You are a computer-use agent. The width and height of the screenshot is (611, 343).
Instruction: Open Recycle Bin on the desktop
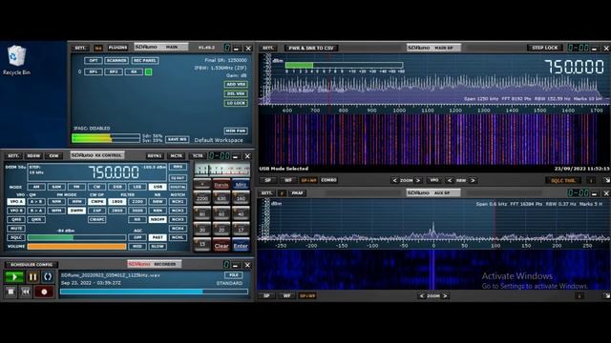pos(16,60)
